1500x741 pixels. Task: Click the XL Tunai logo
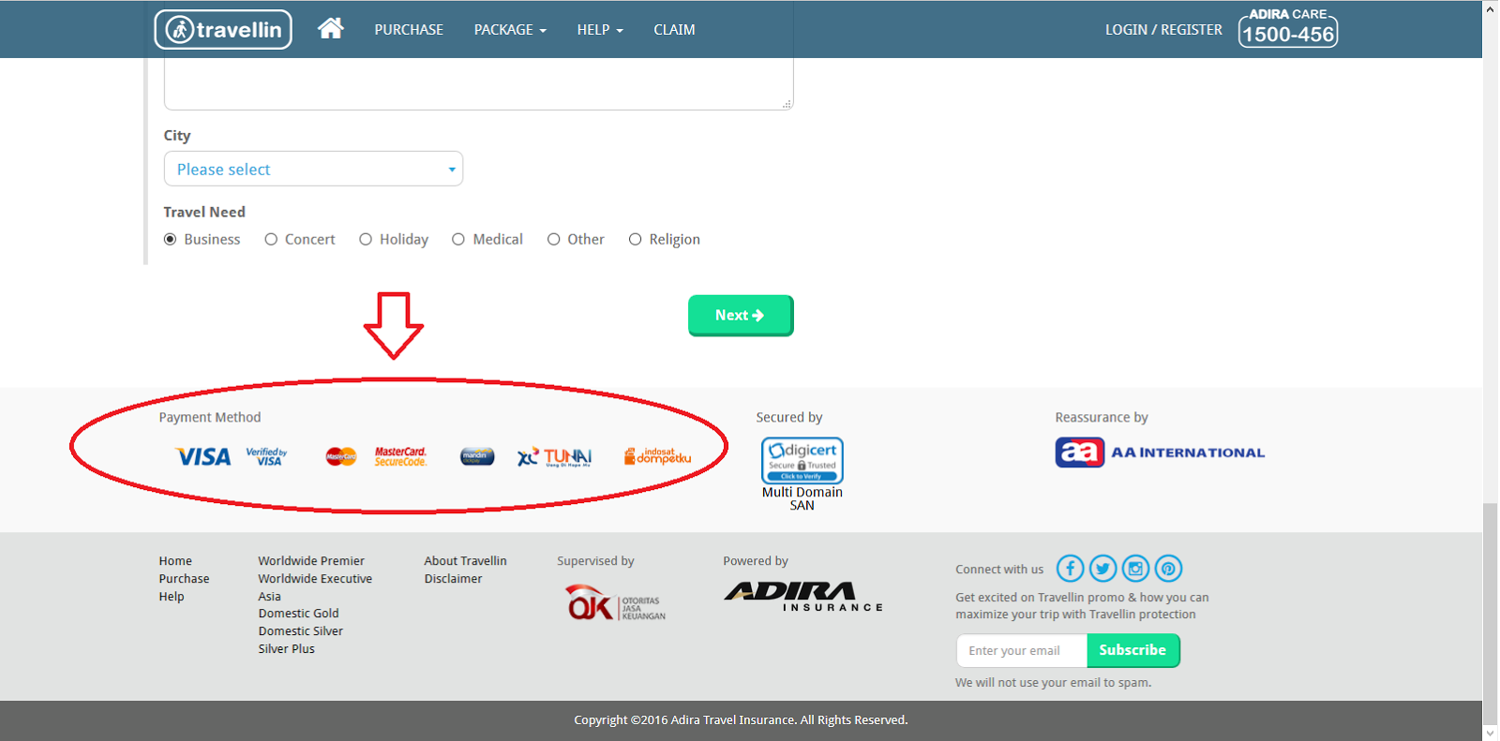555,456
